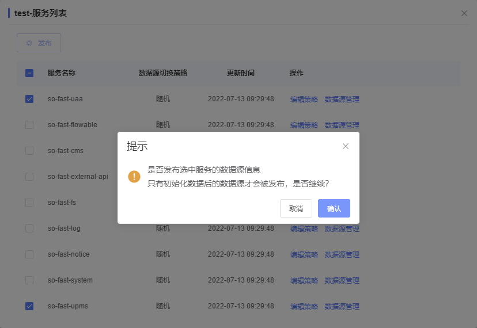Viewport: 477px width, 328px height.
Task: Open 编辑策略 for so-fast-notice
Action: [304, 254]
